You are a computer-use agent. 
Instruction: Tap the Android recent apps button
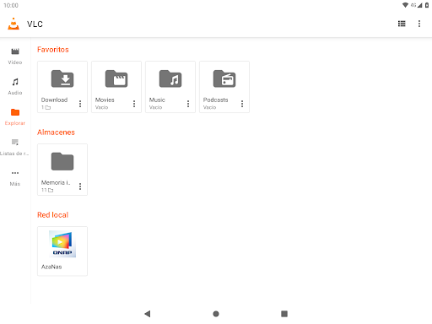click(284, 314)
